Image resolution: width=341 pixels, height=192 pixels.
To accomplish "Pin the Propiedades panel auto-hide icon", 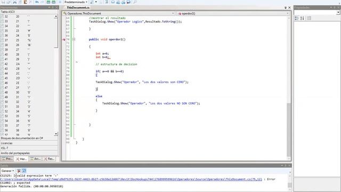I will (335, 7).
